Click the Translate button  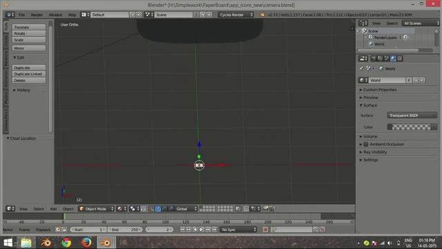click(x=29, y=27)
